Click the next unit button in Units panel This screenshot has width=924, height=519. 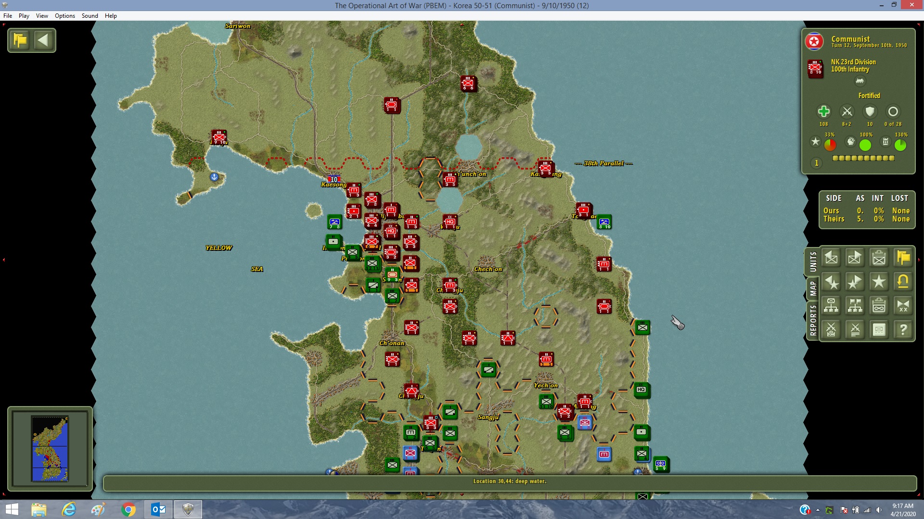point(855,258)
